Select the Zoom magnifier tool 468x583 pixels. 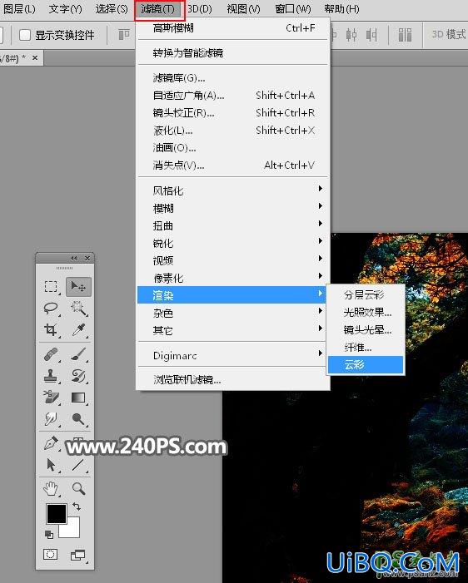click(78, 488)
